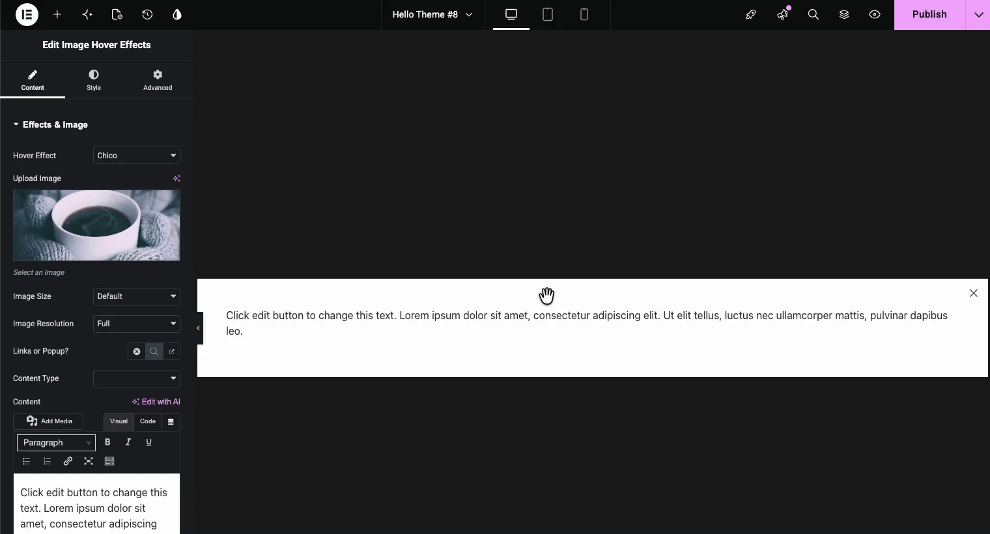Switch editor to Code tab
Screen dimensions: 990x534
pyautogui.click(x=148, y=421)
